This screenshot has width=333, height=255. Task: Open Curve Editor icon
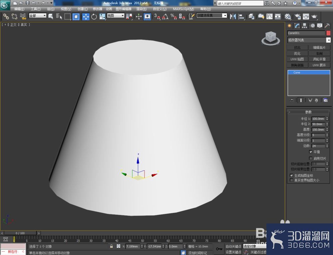(269, 17)
